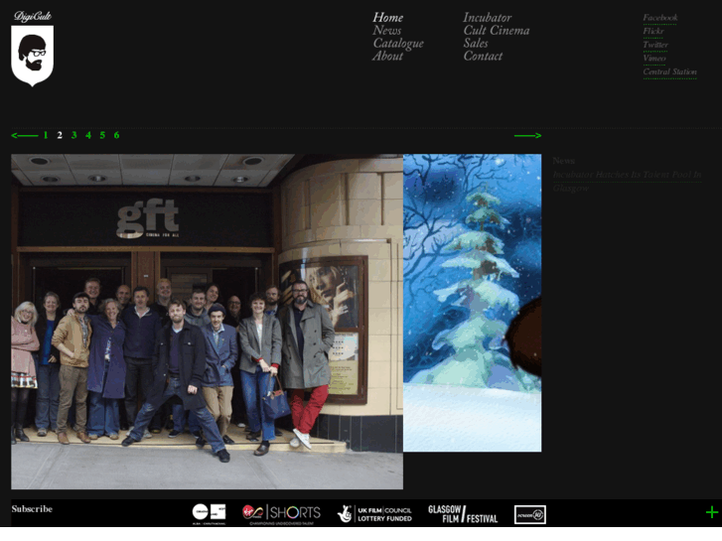Open the Cult Cinema menu item

[x=497, y=31]
